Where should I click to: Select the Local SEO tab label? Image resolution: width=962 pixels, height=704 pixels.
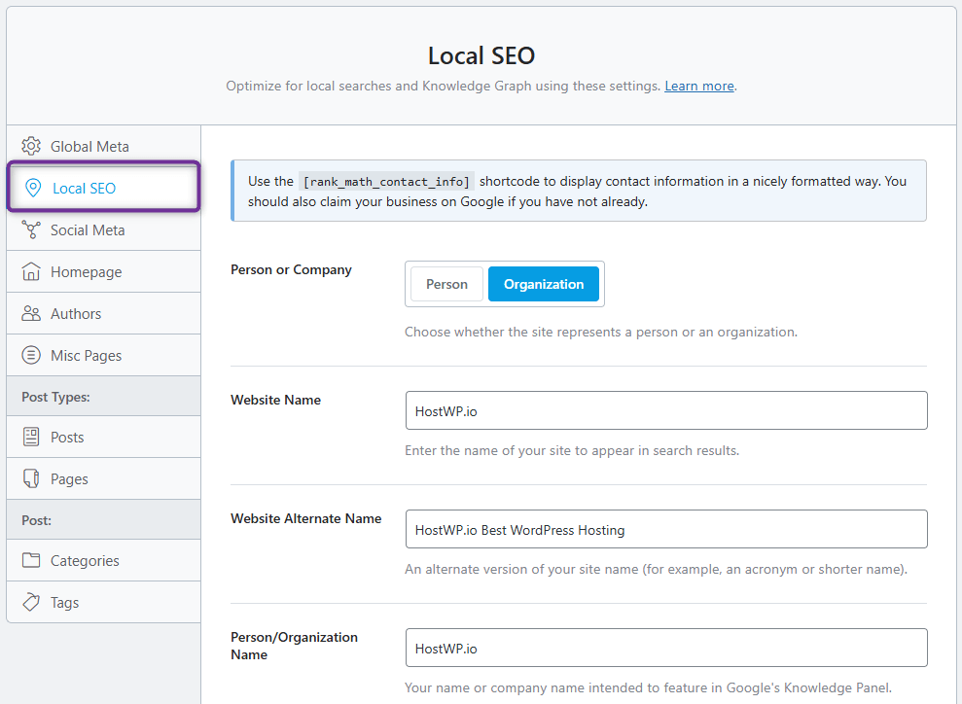(x=84, y=189)
